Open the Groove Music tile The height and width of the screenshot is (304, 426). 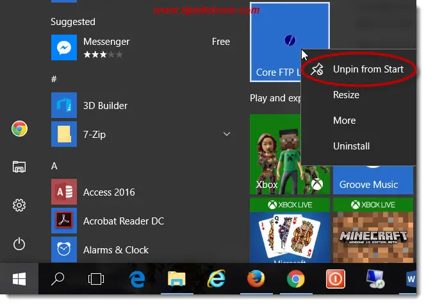pyautogui.click(x=373, y=180)
